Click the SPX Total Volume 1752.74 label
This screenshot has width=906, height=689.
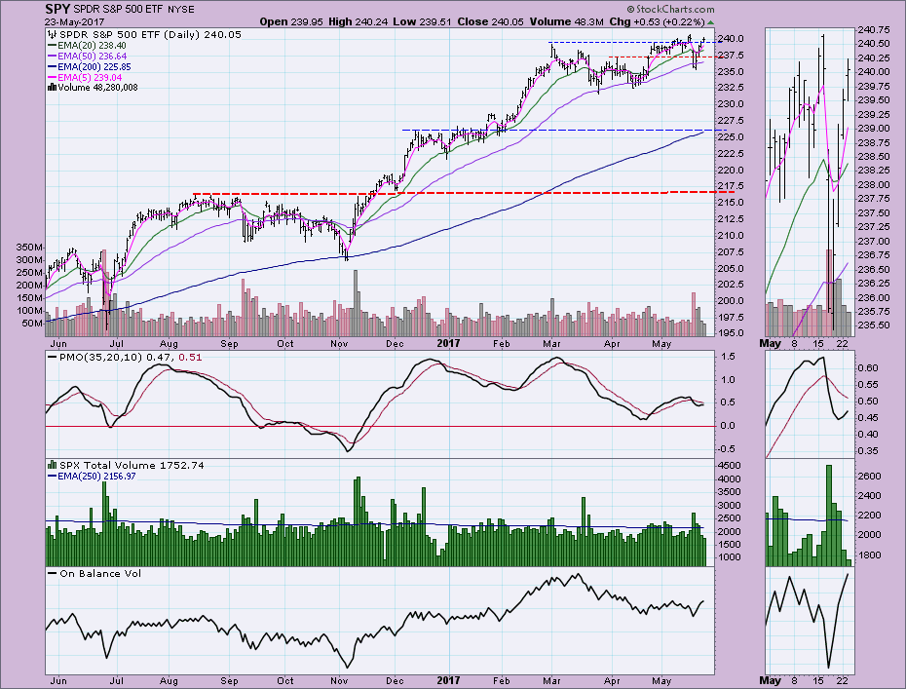coord(132,465)
